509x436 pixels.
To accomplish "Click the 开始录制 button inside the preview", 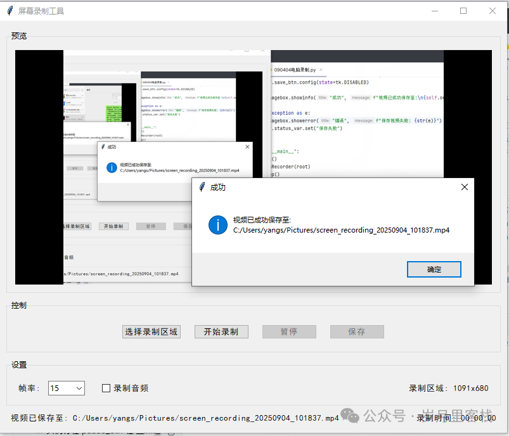I will click(x=113, y=226).
